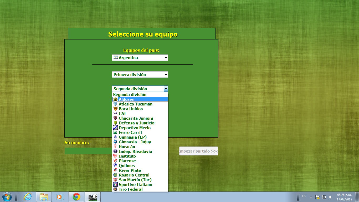The height and width of the screenshot is (202, 359).
Task: Pick San Martín (Tuc) team name
Action: click(x=135, y=180)
